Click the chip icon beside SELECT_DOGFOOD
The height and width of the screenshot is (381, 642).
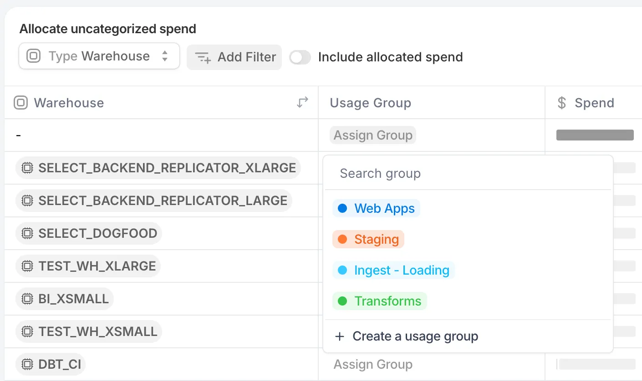[27, 234]
